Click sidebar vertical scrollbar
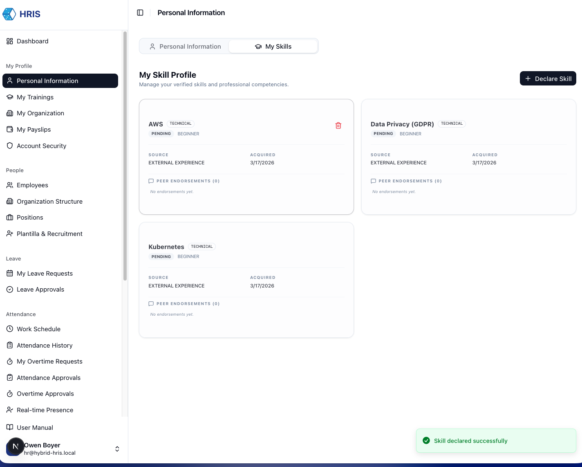Image resolution: width=582 pixels, height=467 pixels. click(125, 155)
